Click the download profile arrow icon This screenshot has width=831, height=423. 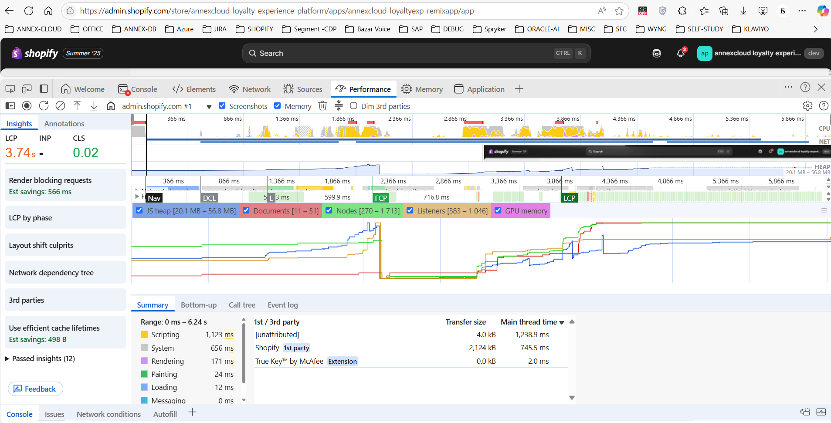click(x=94, y=106)
